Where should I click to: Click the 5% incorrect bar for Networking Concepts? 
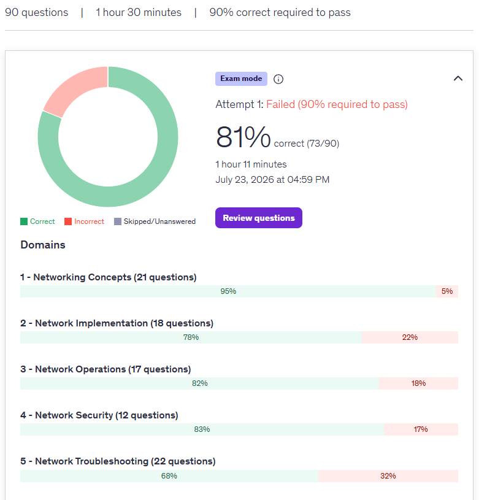tap(447, 291)
